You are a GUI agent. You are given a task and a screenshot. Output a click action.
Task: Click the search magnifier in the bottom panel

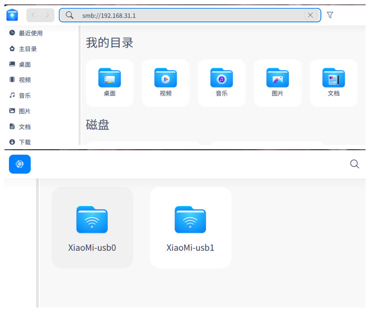(354, 164)
